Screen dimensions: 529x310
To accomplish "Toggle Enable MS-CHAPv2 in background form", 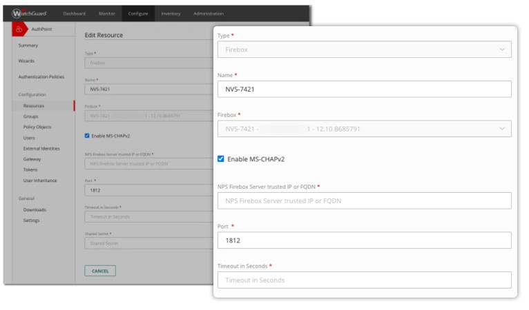I will point(87,136).
